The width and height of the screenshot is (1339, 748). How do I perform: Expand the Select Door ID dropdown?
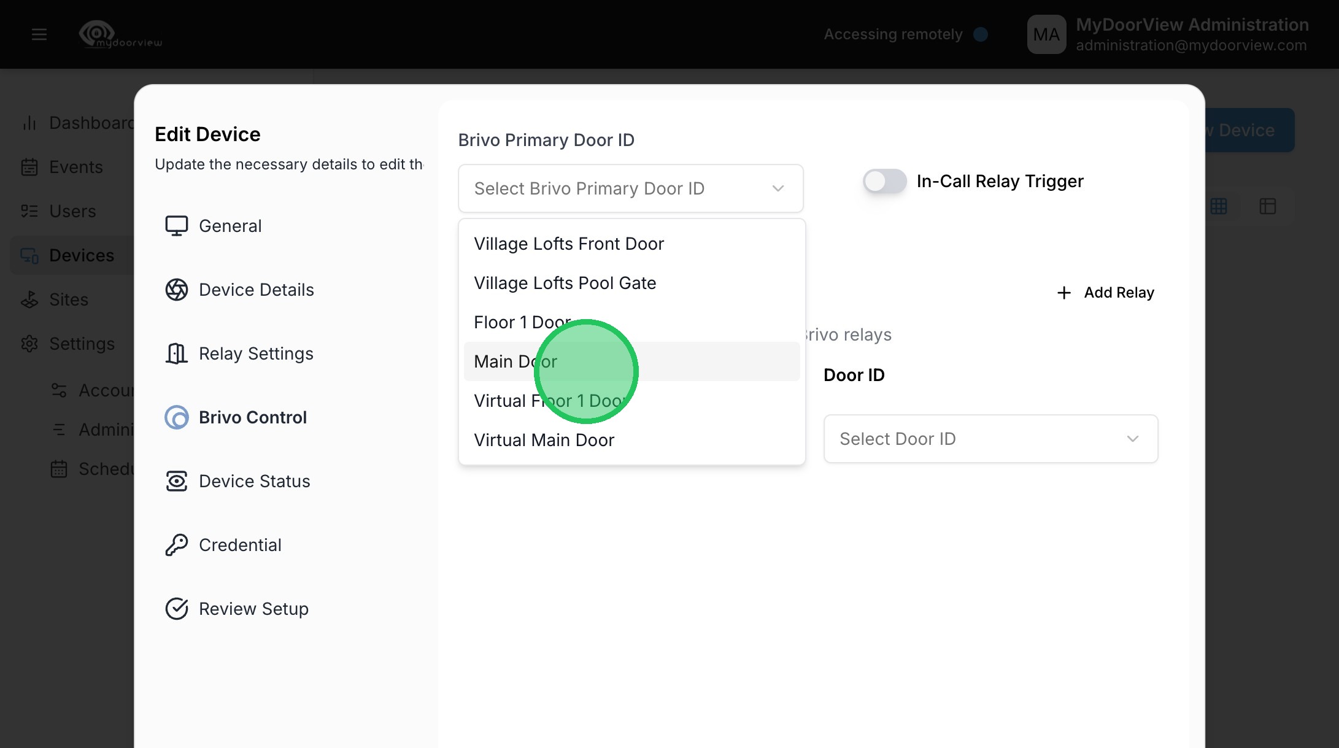[990, 439]
